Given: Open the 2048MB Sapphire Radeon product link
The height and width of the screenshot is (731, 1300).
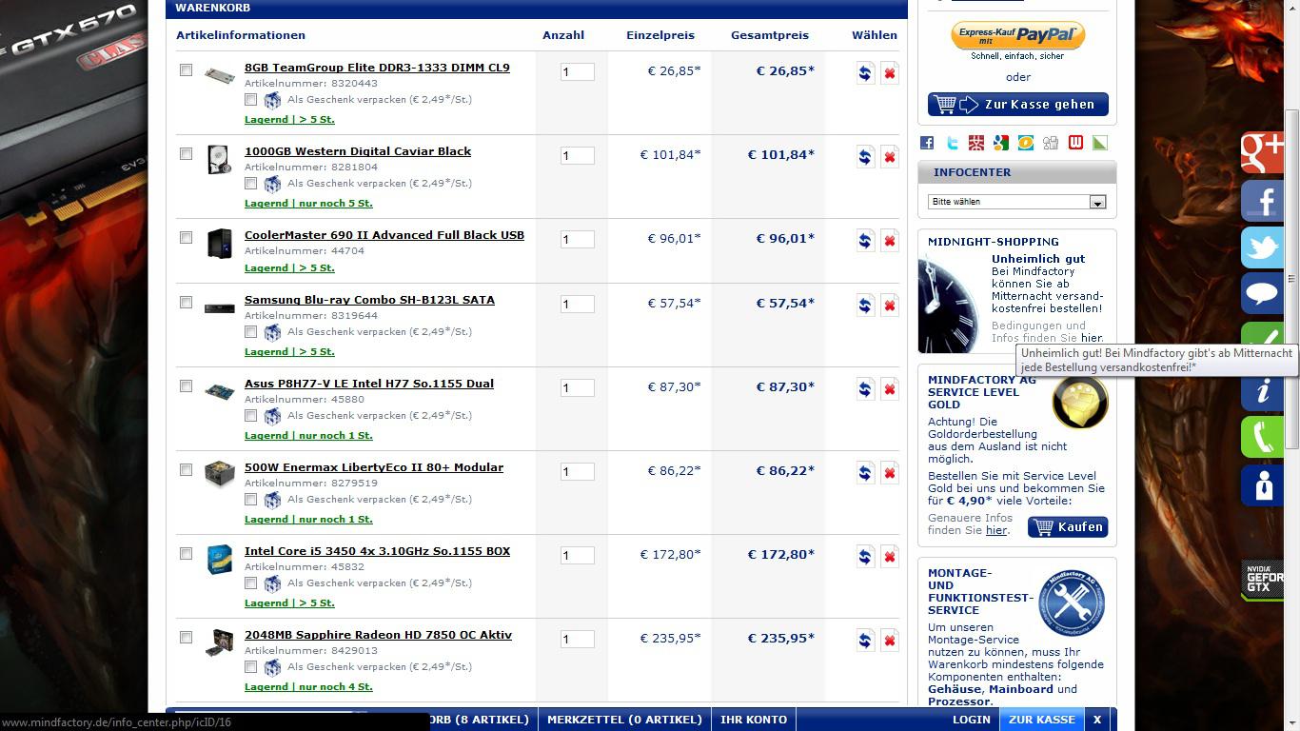Looking at the screenshot, I should (378, 635).
